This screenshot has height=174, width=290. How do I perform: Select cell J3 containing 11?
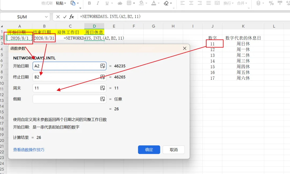(212, 44)
